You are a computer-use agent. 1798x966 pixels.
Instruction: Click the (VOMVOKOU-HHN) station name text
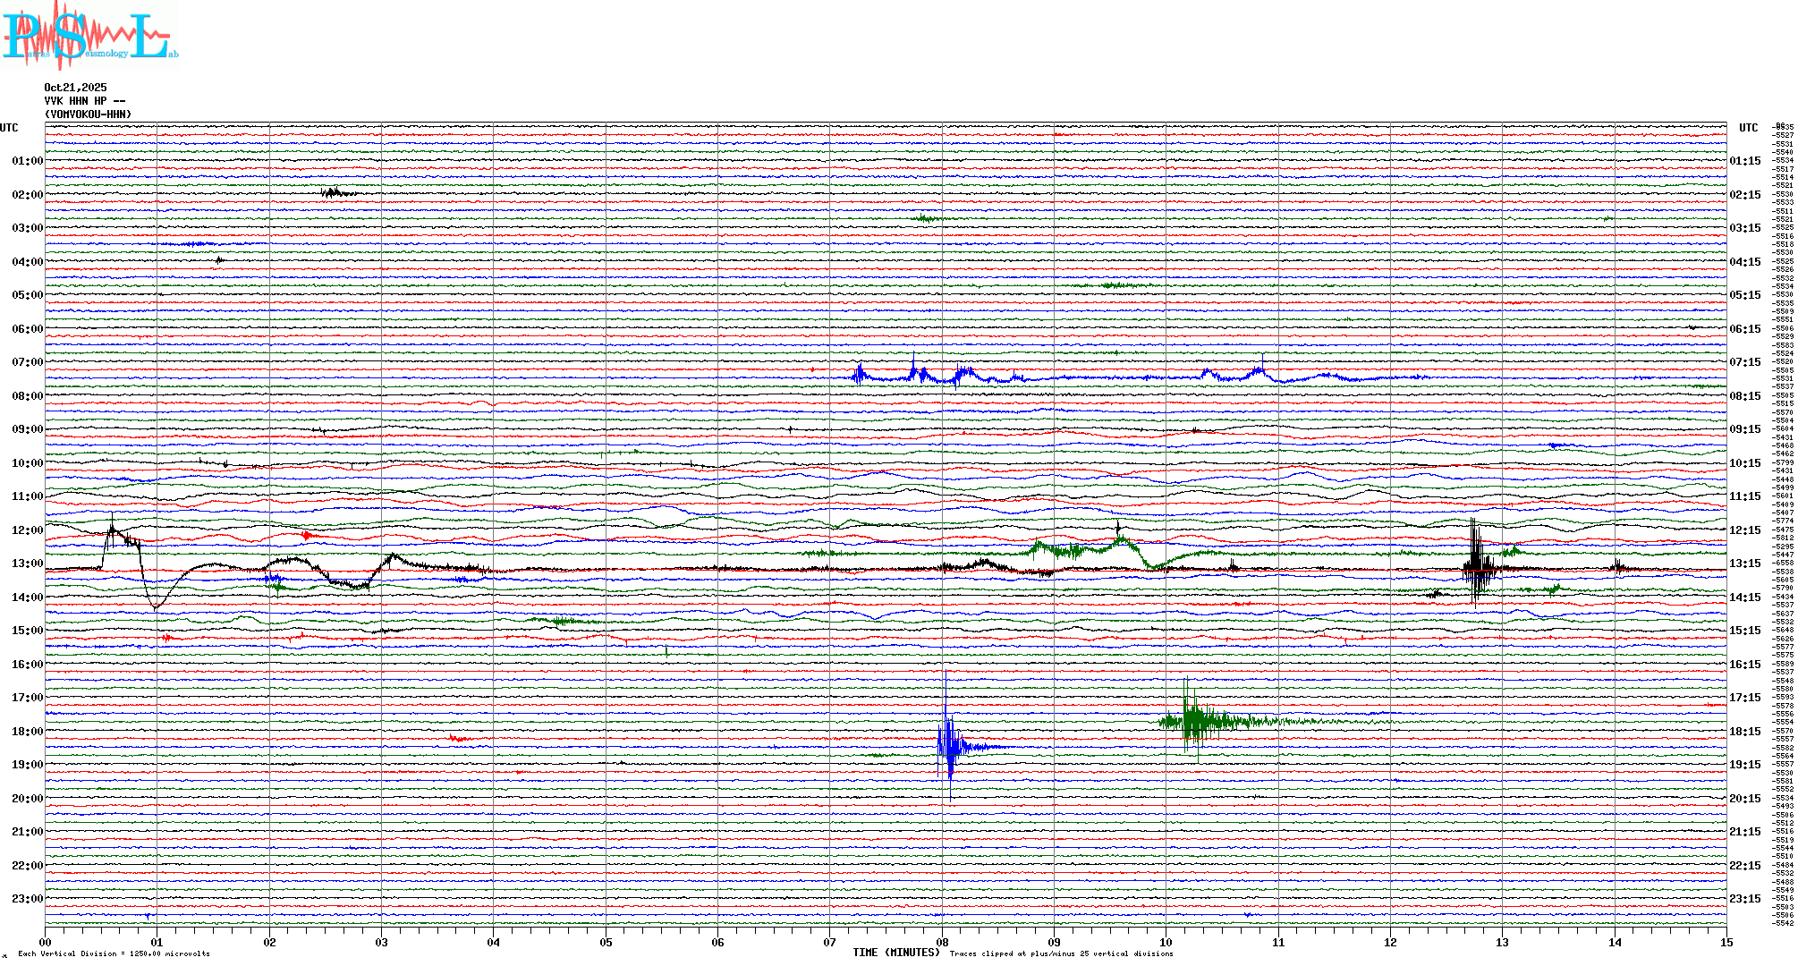coord(88,114)
